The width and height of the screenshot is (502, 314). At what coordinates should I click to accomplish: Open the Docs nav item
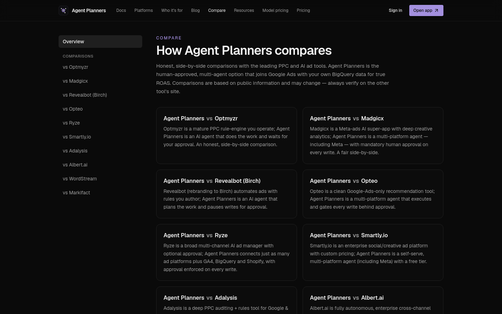121,10
